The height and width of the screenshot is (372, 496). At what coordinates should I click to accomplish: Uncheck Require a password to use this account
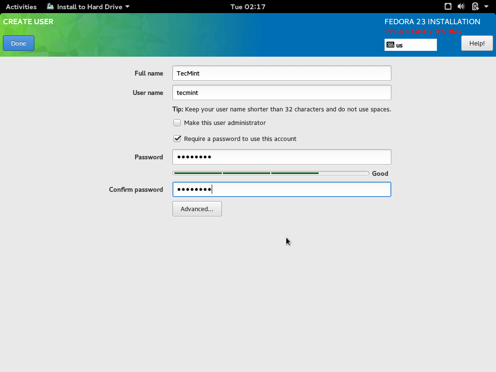coord(177,139)
